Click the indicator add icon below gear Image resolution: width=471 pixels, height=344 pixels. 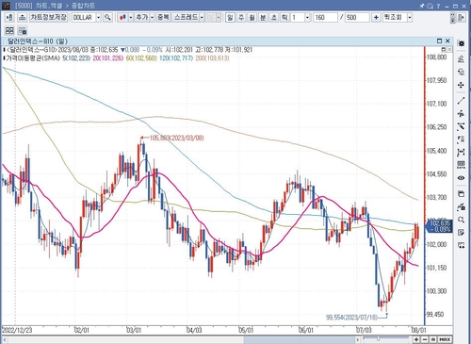pos(462,59)
